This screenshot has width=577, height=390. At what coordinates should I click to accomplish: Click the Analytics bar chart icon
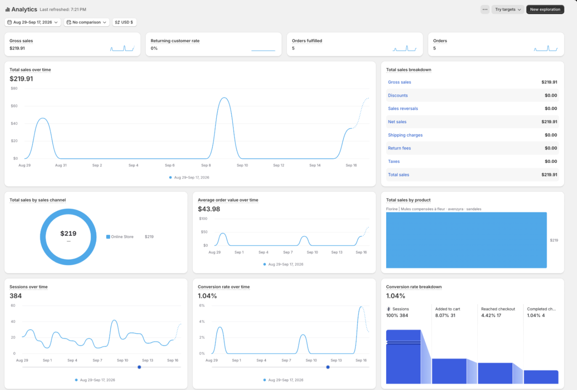[8, 10]
